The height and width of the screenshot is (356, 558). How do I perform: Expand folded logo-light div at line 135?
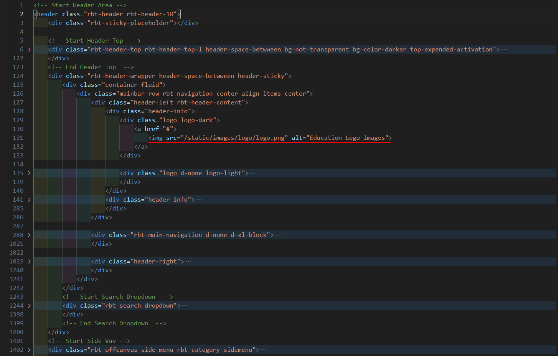pyautogui.click(x=29, y=173)
